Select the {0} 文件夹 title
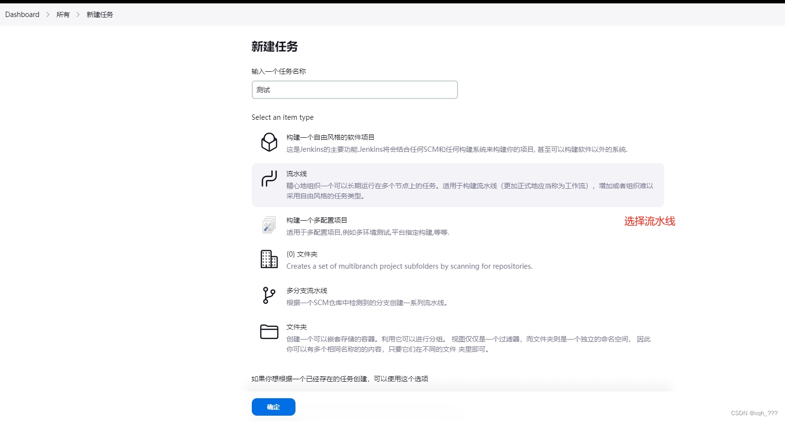The height and width of the screenshot is (421, 785). [x=302, y=254]
